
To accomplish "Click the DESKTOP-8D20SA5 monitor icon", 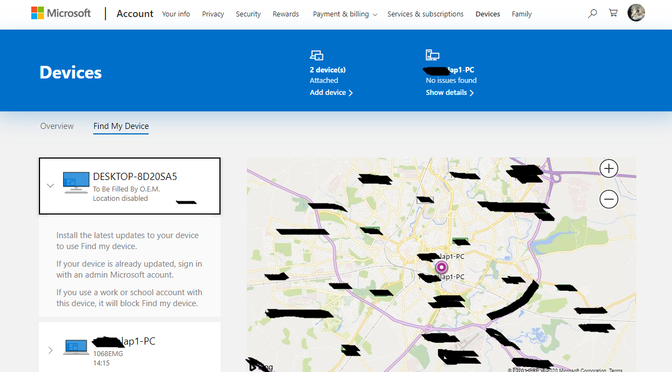I will (76, 182).
